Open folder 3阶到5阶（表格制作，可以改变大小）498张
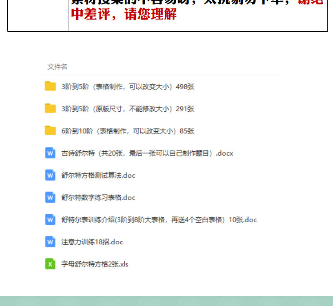The width and height of the screenshot is (333, 306). (128, 87)
